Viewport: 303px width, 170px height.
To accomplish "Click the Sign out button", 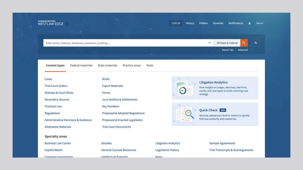I will 260,23.
